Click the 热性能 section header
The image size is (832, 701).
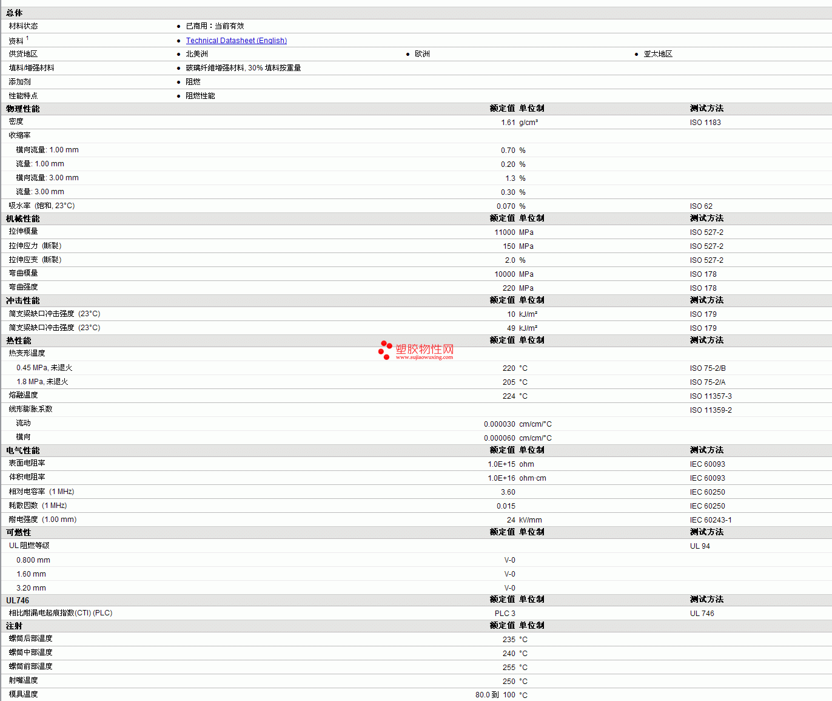click(19, 341)
